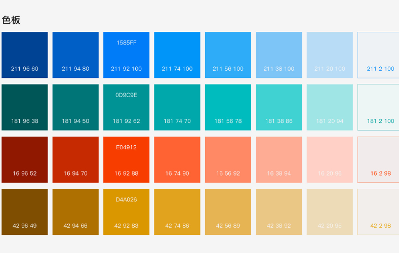
Task: Pick the golden swatch labeled D4A026
Action: pos(126,212)
